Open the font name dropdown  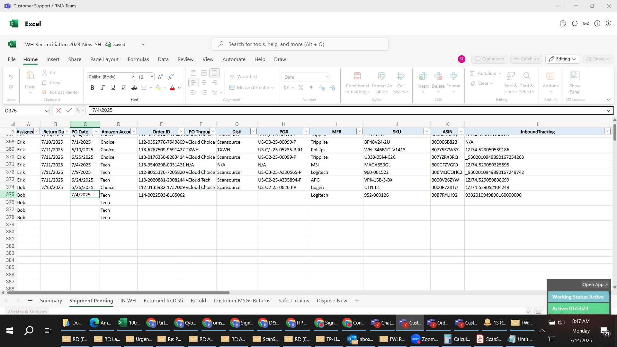pyautogui.click(x=132, y=77)
